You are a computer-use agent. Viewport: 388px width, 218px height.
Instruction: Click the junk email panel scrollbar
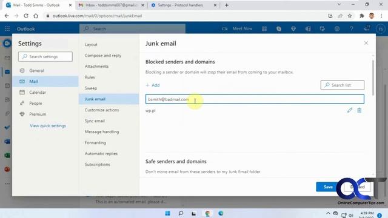[373, 77]
